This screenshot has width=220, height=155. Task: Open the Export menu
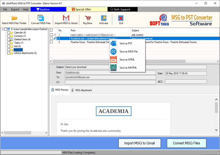coord(15,9)
